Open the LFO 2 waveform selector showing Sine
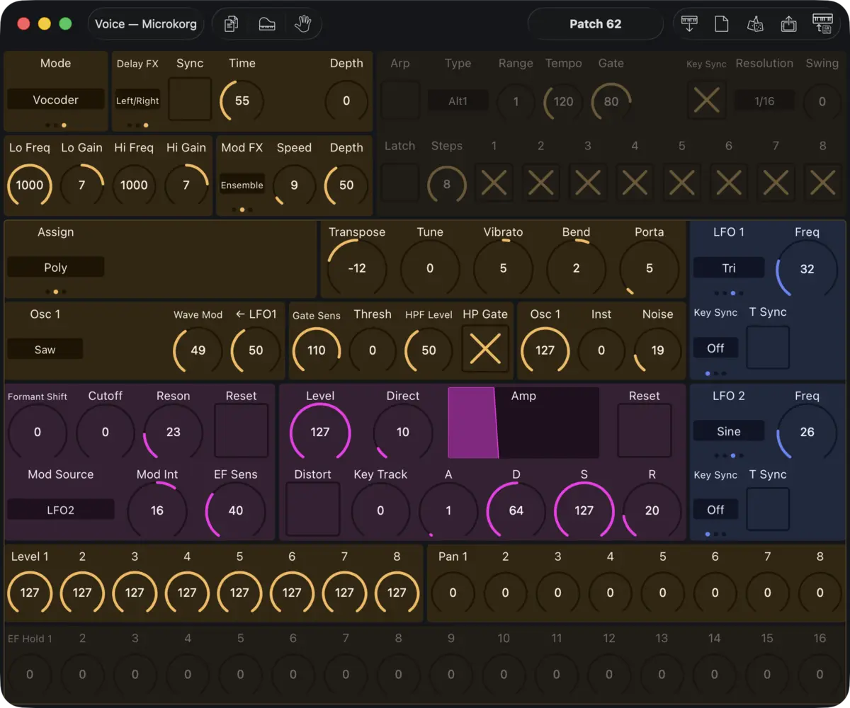The height and width of the screenshot is (708, 850). coord(729,430)
